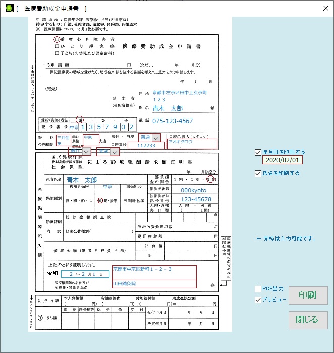Click the insurer number 000kyoto
Image resolution: width=334 pixels, height=353 pixels.
click(x=193, y=190)
